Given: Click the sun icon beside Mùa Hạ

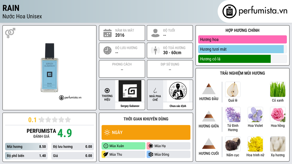Looking at the screenshot, I should [151, 146].
